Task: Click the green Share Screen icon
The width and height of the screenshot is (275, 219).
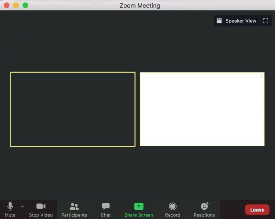Action: tap(139, 206)
